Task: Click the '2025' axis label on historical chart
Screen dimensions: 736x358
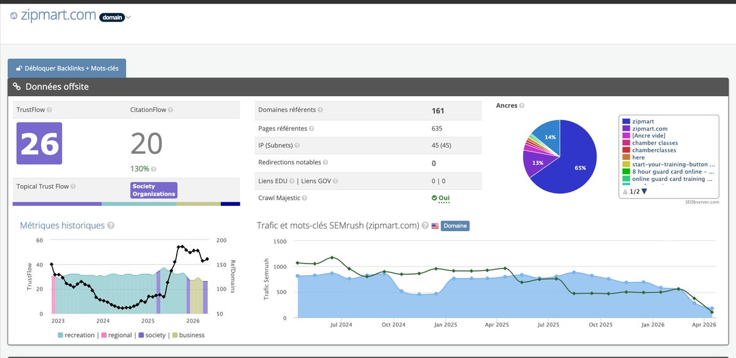Action: click(148, 321)
